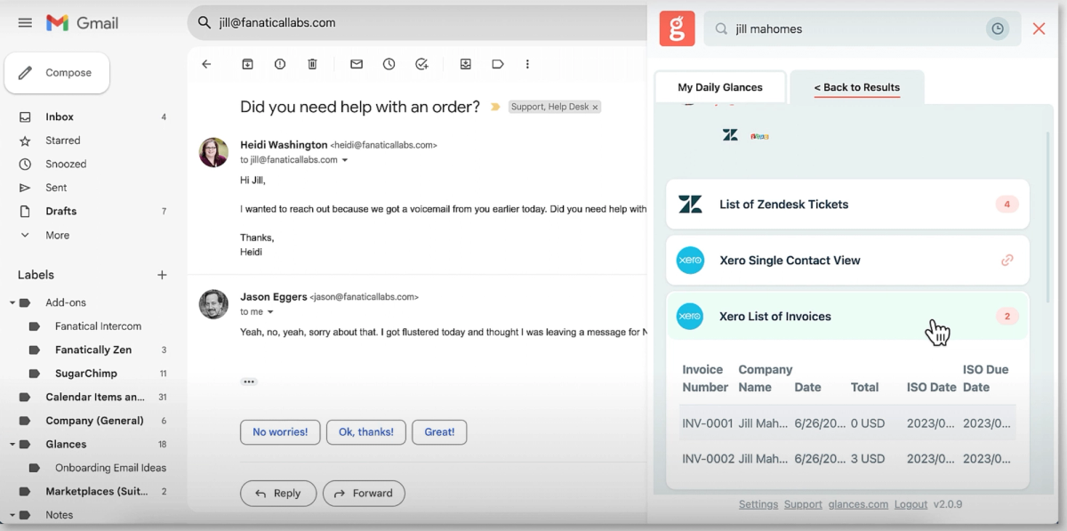Visit the glances.com link

858,504
